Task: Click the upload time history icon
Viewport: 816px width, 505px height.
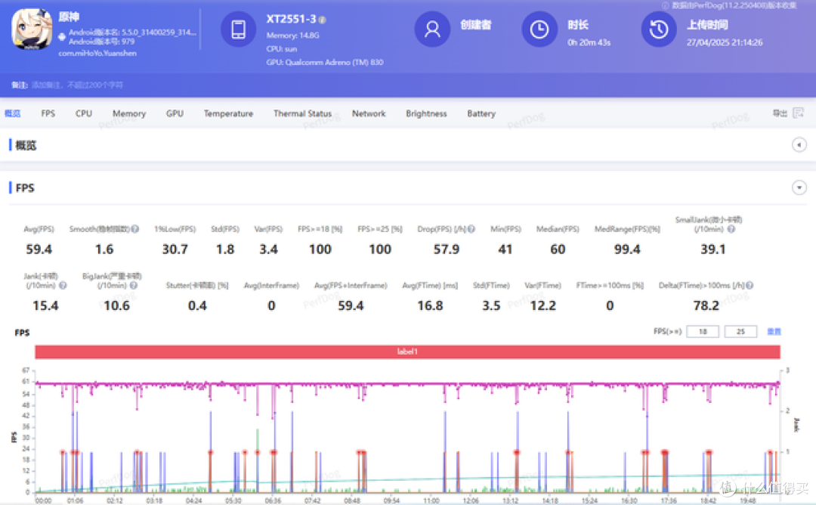Action: [659, 29]
